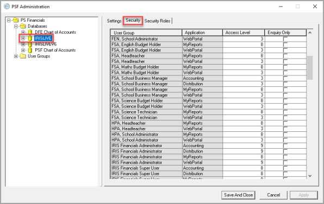Viewport: 324px width, 204px height.
Task: Click the MyReports cell for IRIS Financials Administrator
Action: (x=202, y=157)
